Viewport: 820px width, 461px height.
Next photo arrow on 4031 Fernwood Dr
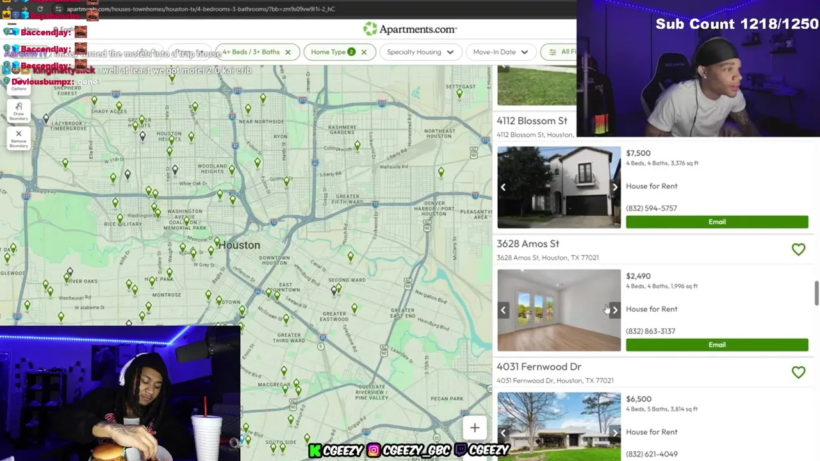point(614,433)
